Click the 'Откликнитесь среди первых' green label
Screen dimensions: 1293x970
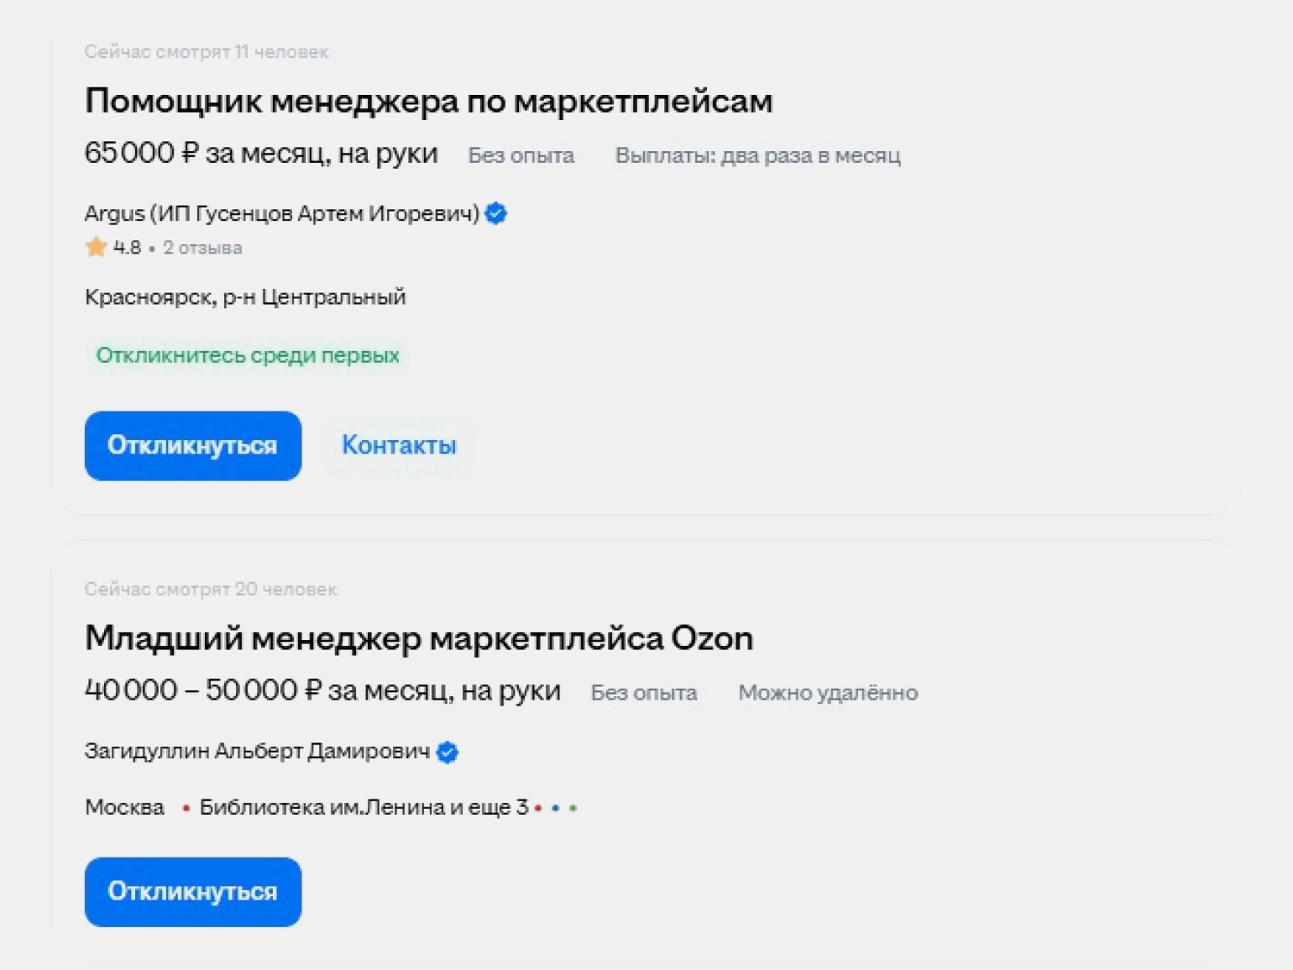[247, 355]
